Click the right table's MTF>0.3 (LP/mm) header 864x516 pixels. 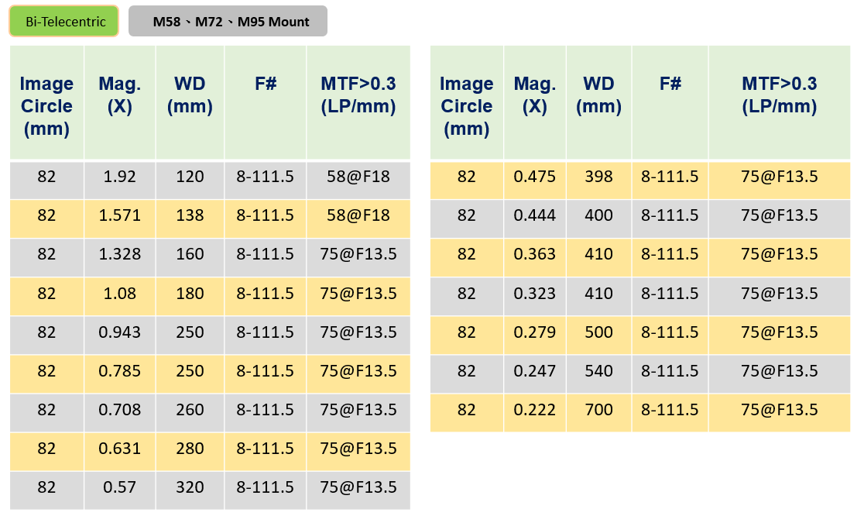779,103
